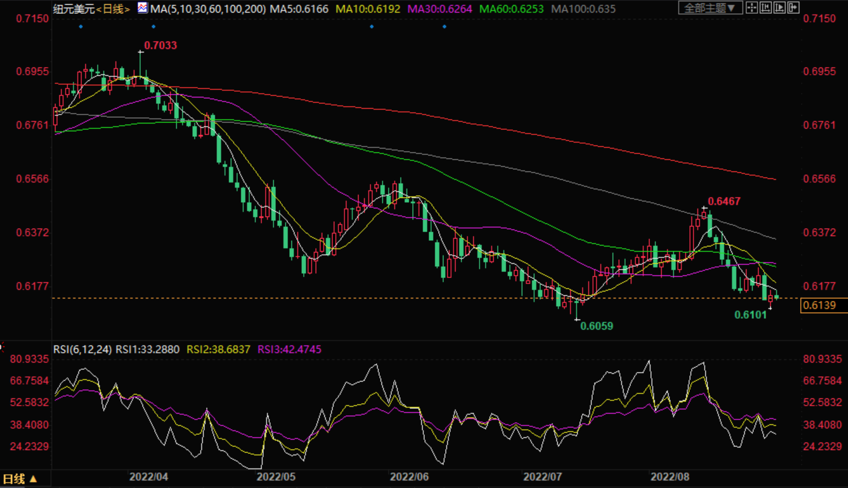Click the RSI(6,12,24) indicator label
The height and width of the screenshot is (488, 848).
[x=83, y=349]
